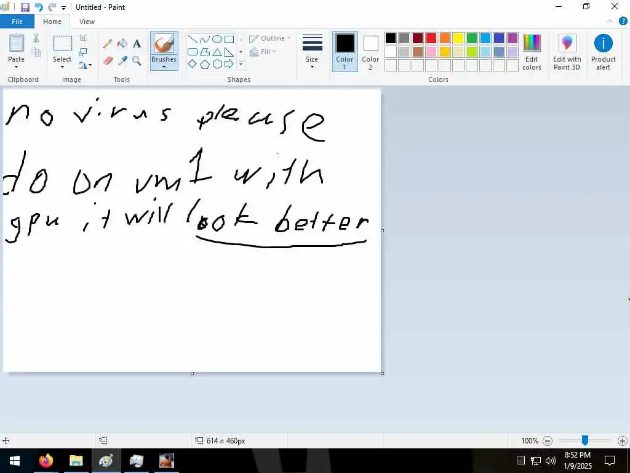Choose the Right arrow shape
630x473 pixels.
tap(229, 64)
